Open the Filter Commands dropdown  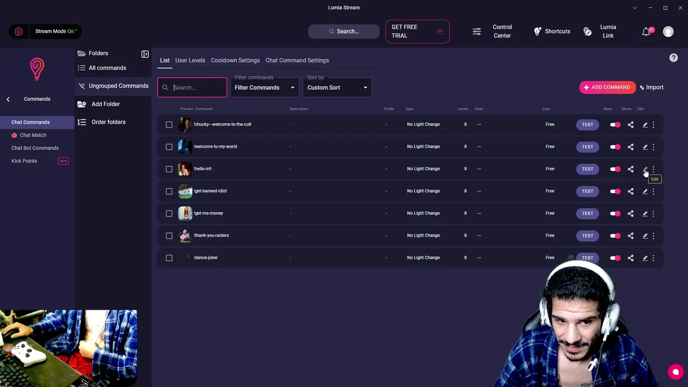click(265, 88)
